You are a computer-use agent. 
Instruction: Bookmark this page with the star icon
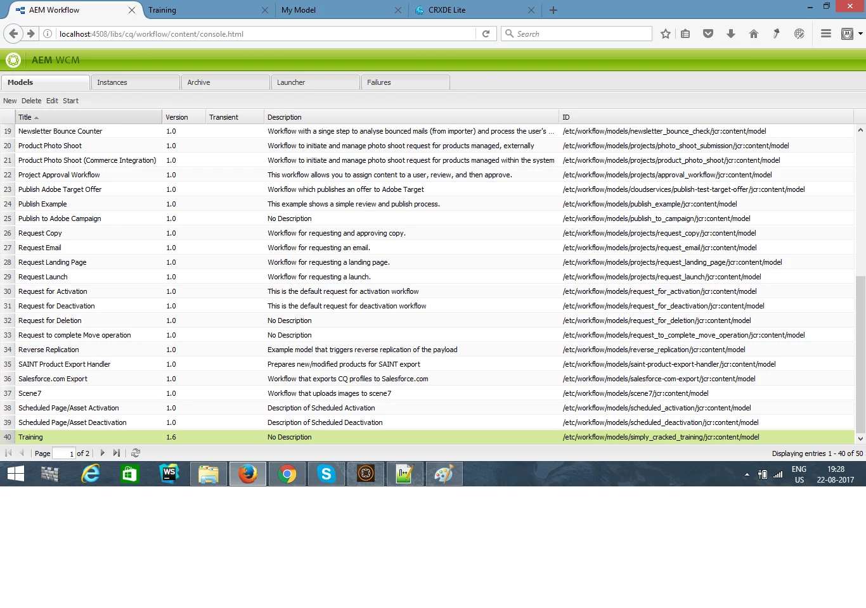pos(665,34)
